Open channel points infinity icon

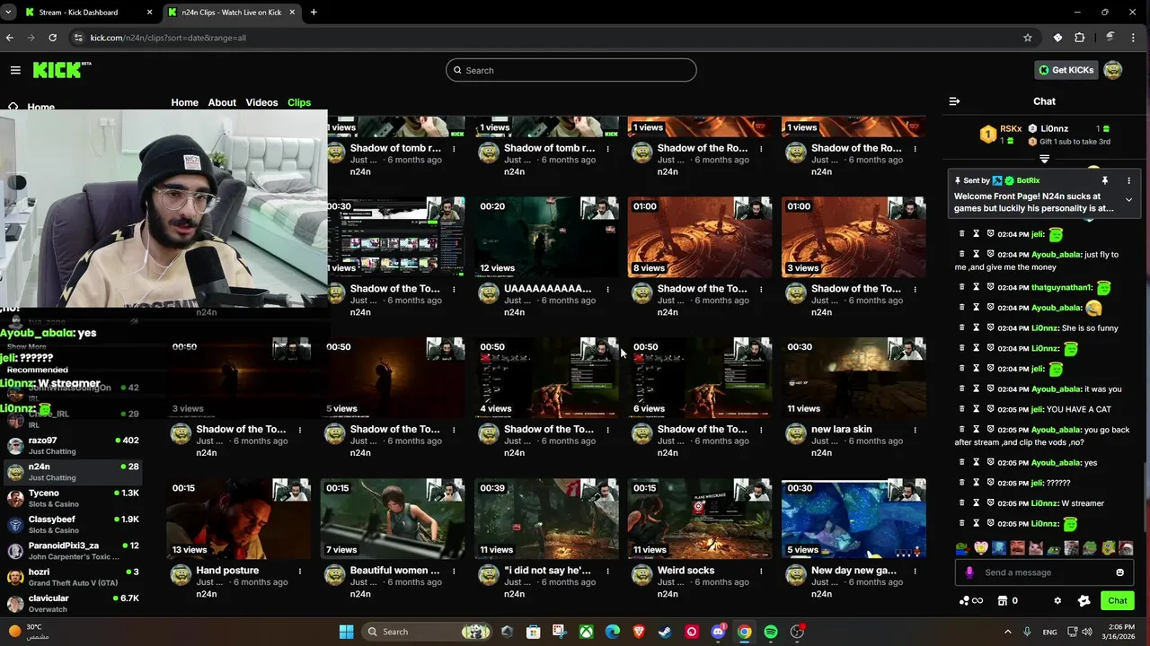tap(971, 601)
